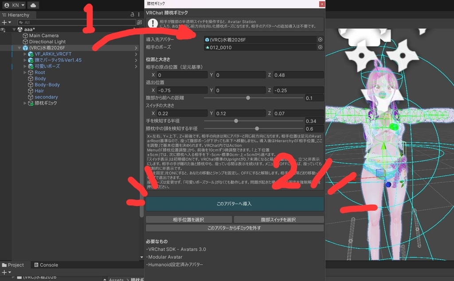The height and width of the screenshot is (281, 454).
Task: Switch to the Console tab
Action: point(46,265)
